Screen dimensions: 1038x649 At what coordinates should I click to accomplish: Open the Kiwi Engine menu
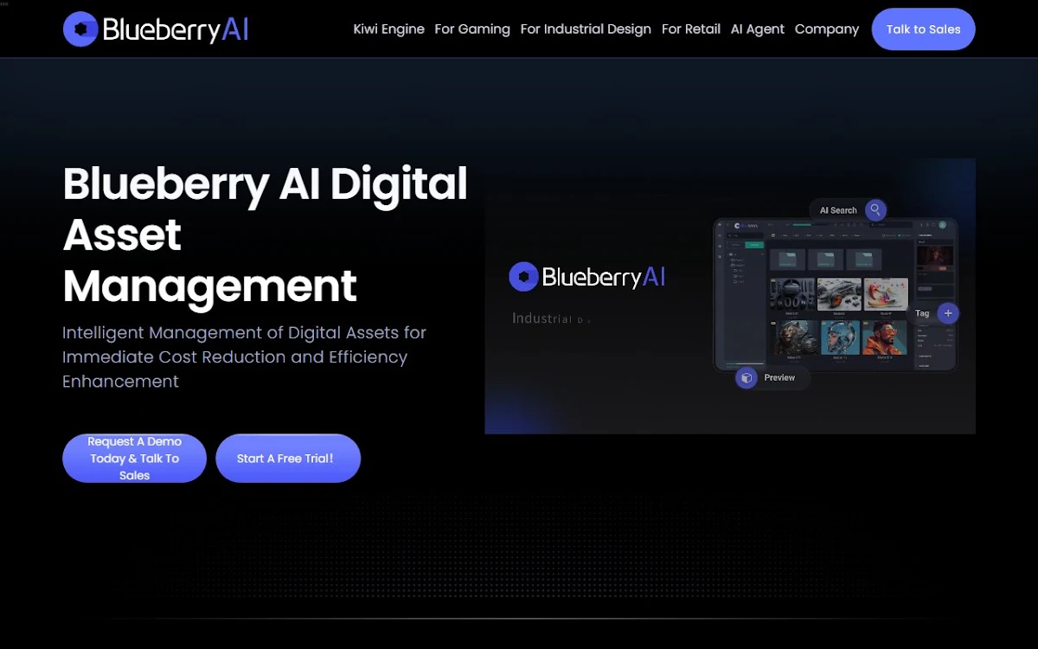coord(389,29)
